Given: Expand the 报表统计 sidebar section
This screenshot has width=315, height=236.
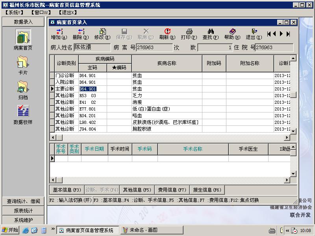Looking at the screenshot, I should coord(23,211).
